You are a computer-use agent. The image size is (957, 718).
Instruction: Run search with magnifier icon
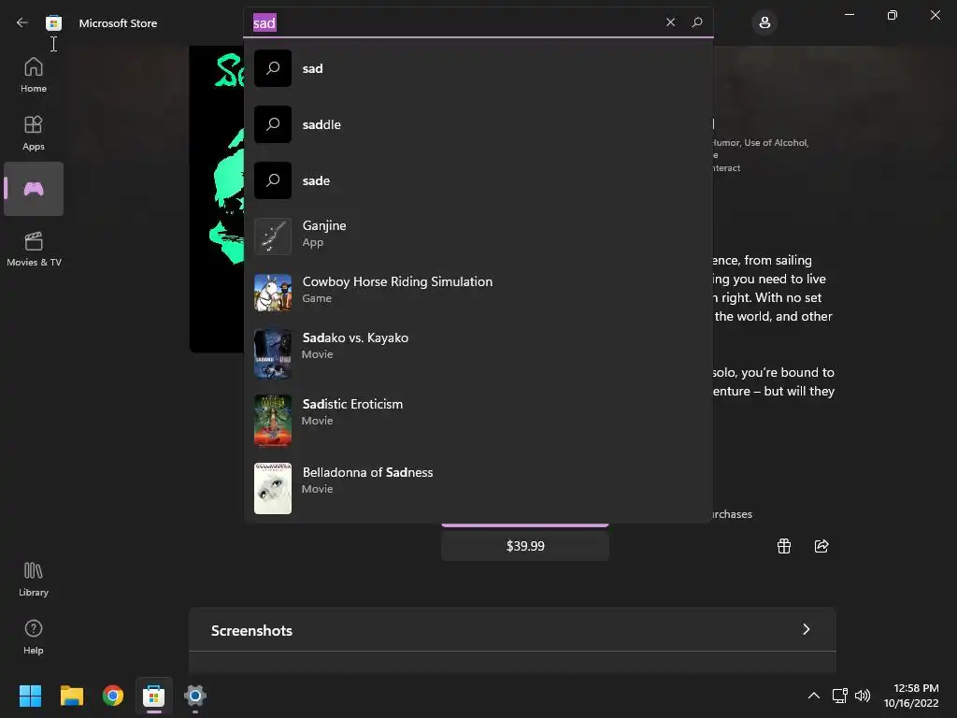[697, 22]
